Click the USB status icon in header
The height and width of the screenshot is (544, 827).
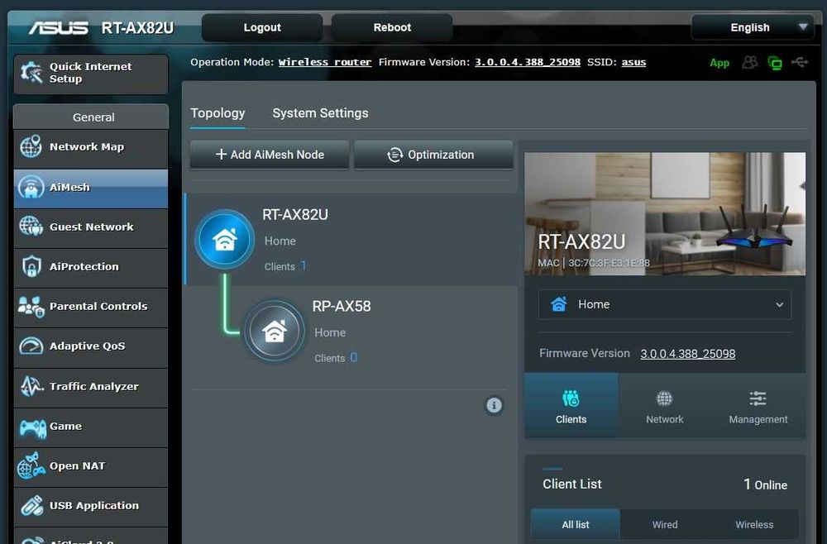[800, 63]
